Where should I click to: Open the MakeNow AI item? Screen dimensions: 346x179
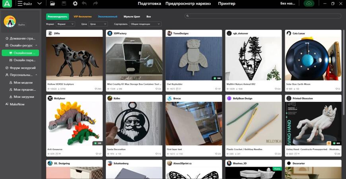coord(15,104)
